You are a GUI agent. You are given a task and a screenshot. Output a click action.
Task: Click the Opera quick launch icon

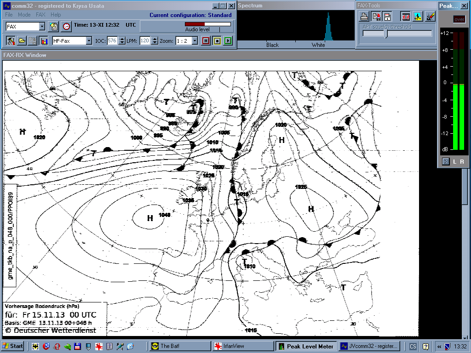click(x=57, y=347)
